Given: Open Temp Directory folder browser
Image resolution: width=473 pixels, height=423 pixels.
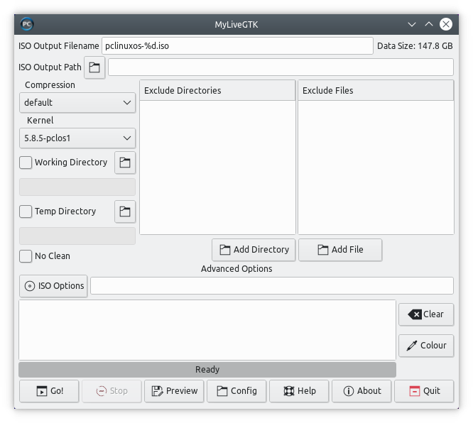Looking at the screenshot, I should pyautogui.click(x=125, y=211).
